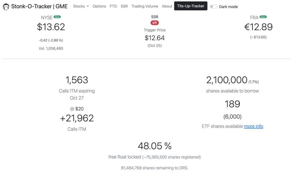Open the About page link
The image size is (291, 173).
(x=167, y=6)
